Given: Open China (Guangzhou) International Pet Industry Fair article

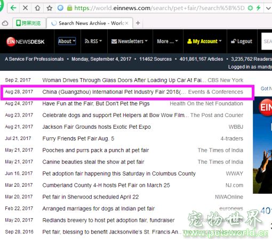Looking at the screenshot, I should coord(114,92).
